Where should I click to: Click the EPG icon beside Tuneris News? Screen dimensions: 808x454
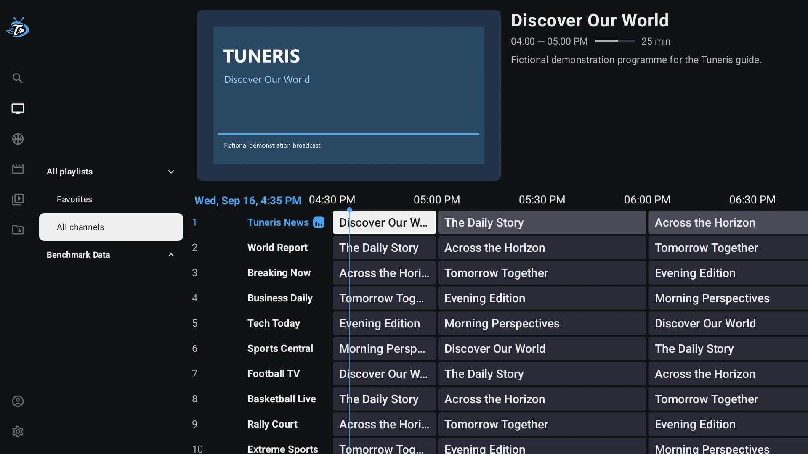(x=319, y=222)
